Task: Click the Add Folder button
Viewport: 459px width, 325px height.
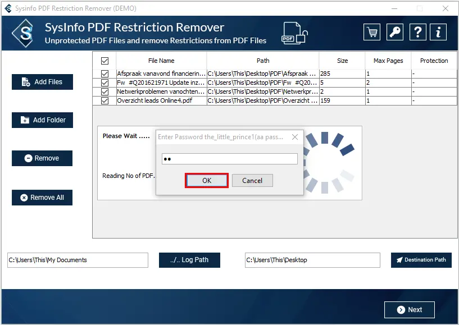Action: point(42,120)
